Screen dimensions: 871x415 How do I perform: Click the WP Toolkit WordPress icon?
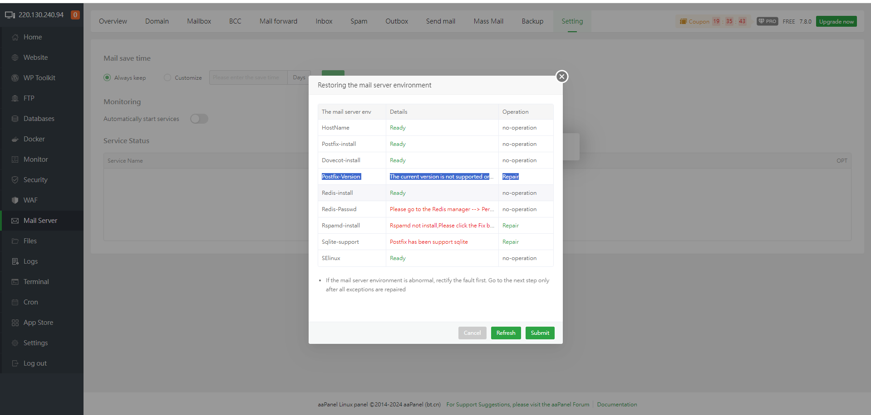(x=15, y=78)
